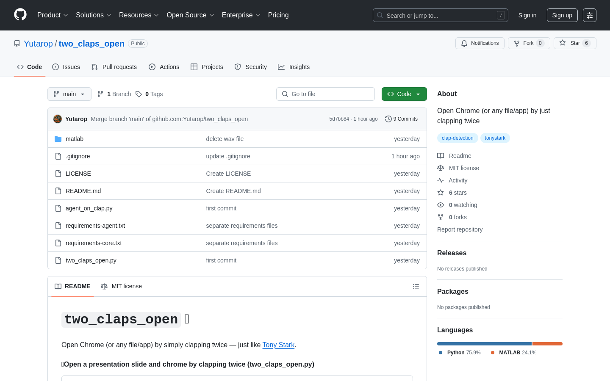
Task: Click the Sign up button
Action: tap(562, 15)
